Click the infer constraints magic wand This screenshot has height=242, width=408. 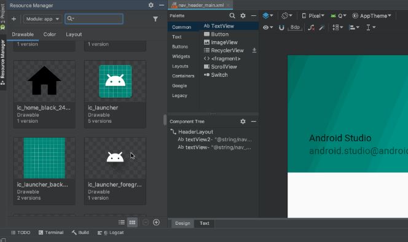tap(322, 27)
